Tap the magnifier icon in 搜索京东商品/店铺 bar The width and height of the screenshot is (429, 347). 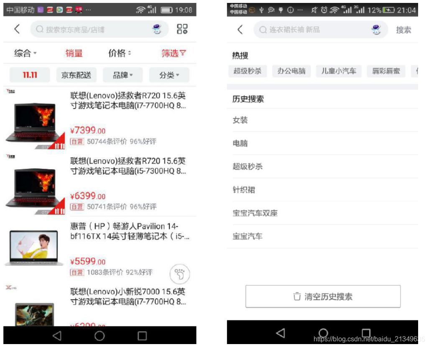coord(40,29)
